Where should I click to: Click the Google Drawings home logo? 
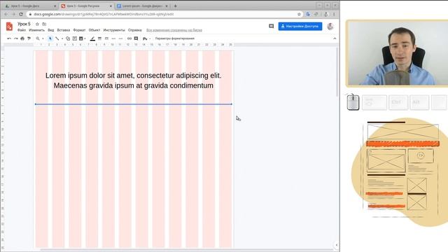tap(9, 27)
